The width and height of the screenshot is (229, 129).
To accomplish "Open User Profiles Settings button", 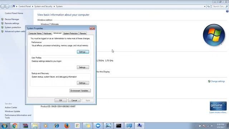I will click(83, 67).
